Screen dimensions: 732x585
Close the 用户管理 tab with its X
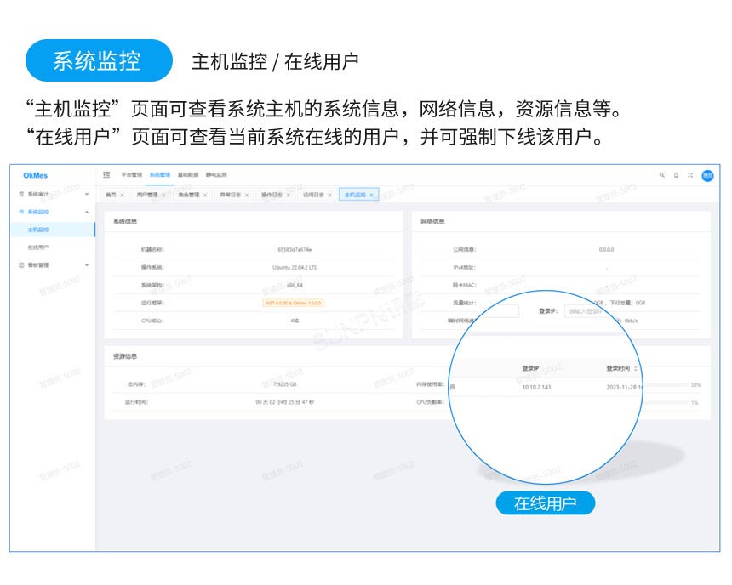[x=163, y=195]
